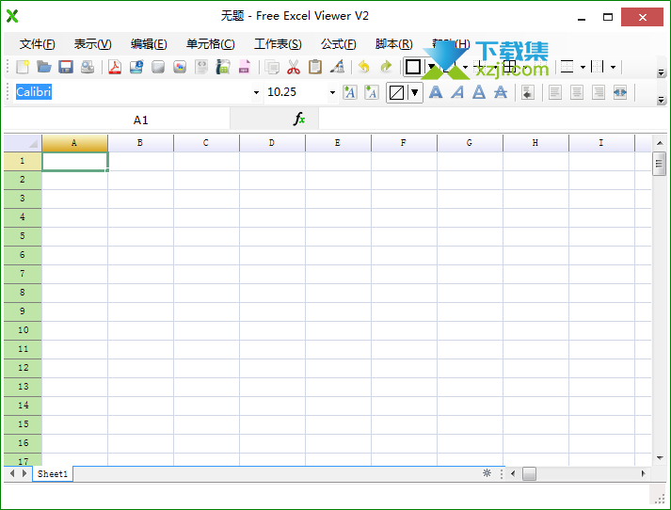Expand the fill color dropdown arrow
This screenshot has width=671, height=510.
click(415, 92)
